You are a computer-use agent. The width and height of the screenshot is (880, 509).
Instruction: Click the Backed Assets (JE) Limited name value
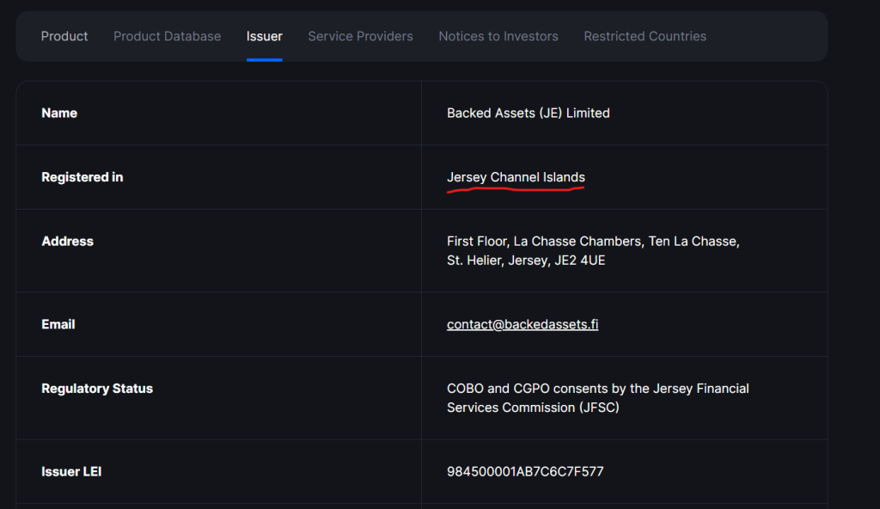[528, 113]
